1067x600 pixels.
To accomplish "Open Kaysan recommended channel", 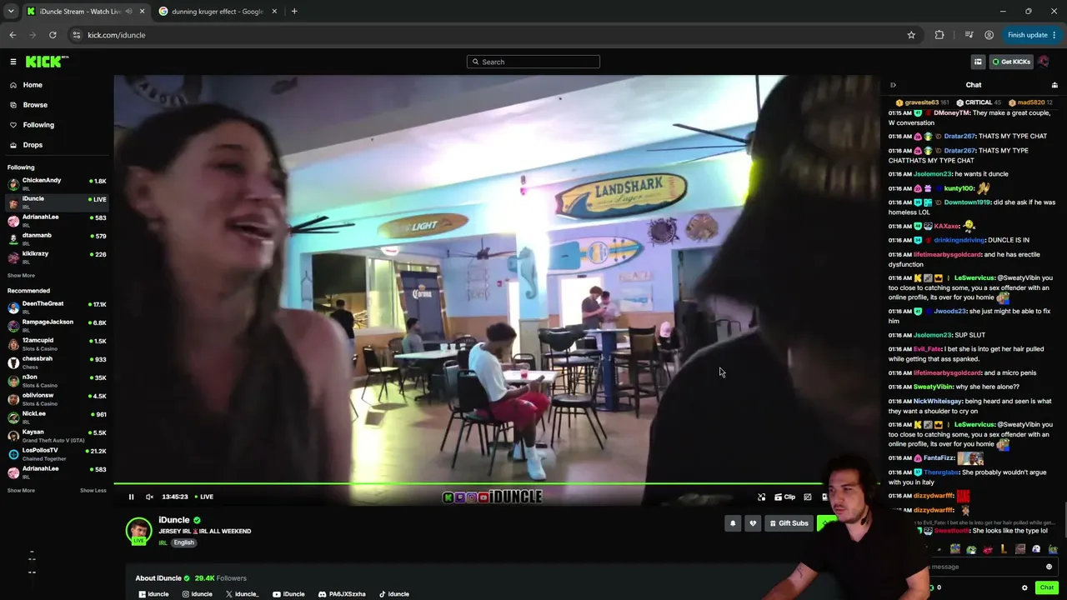I will pos(57,436).
